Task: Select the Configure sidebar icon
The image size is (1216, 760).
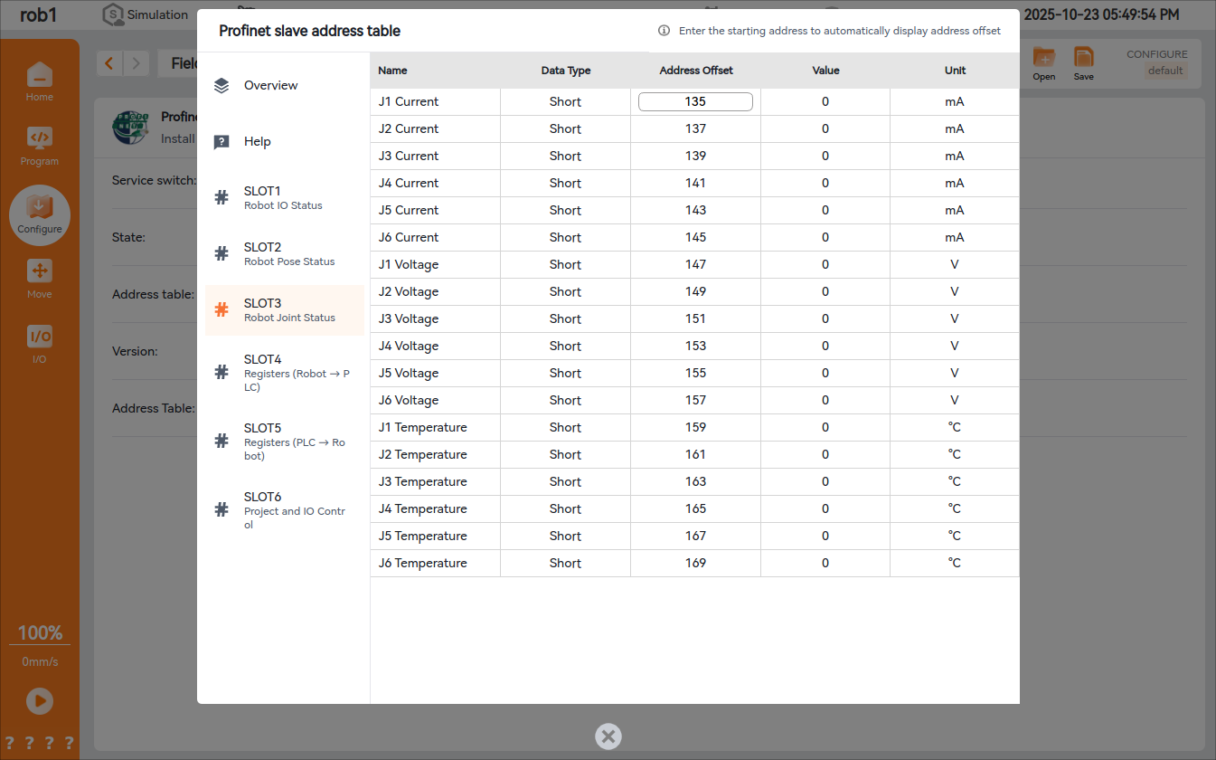Action: (x=39, y=209)
